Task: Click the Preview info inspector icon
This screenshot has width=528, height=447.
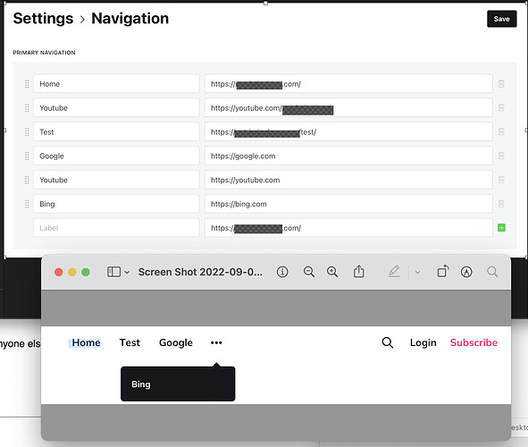Action: [x=282, y=272]
